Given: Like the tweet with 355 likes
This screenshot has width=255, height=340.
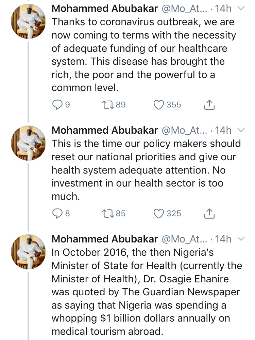Looking at the screenshot, I should pos(159,105).
